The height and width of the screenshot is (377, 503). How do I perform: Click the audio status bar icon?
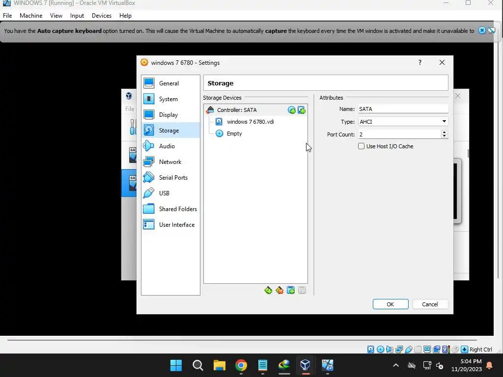[390, 350]
